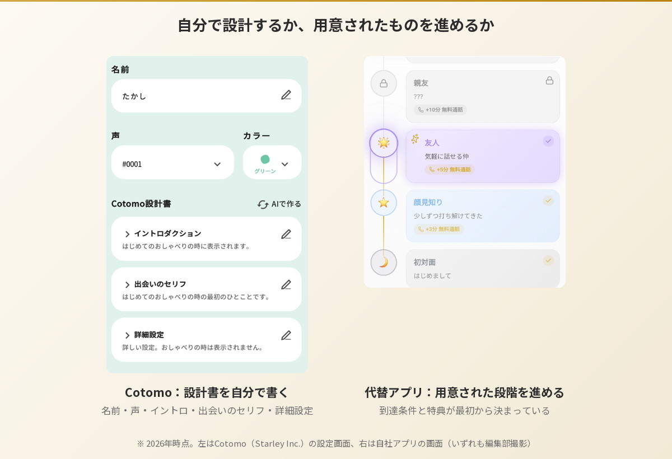This screenshot has height=459, width=672.
Task: Toggle the checkmark on 初対面 card
Action: click(x=548, y=260)
